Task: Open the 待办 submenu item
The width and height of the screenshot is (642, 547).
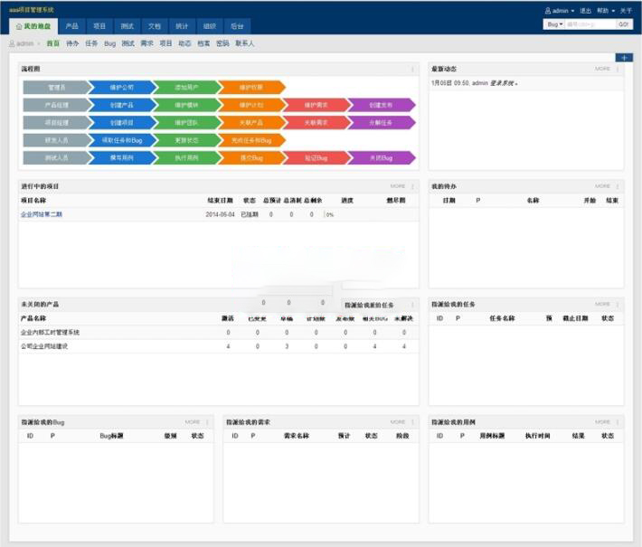Action: [72, 43]
